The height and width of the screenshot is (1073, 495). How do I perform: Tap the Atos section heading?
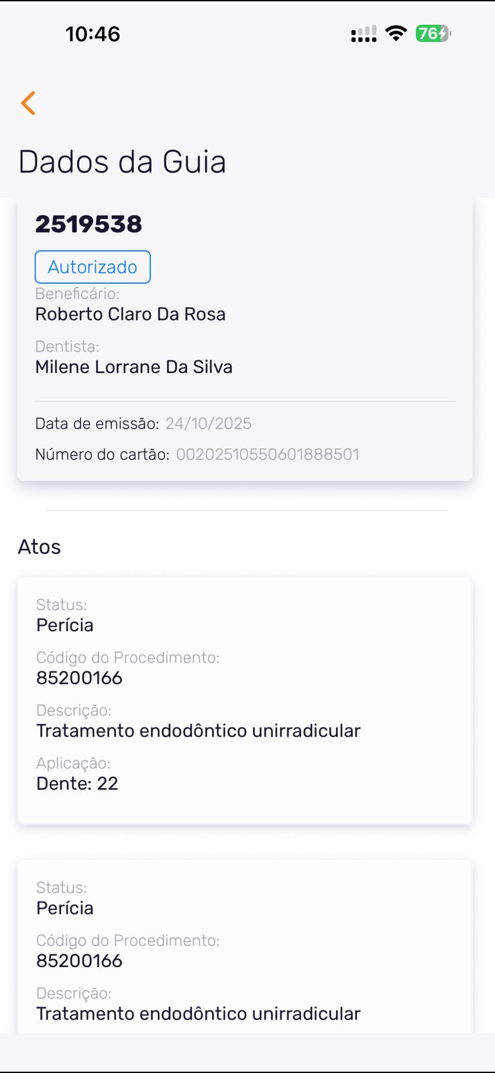pyautogui.click(x=40, y=547)
